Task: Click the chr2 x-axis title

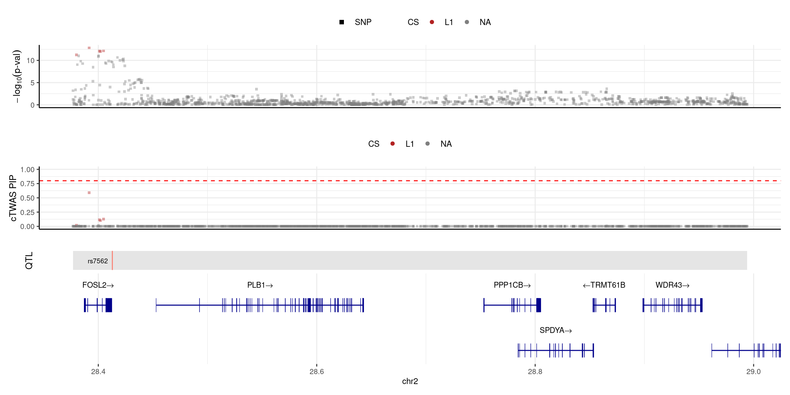Action: [x=410, y=381]
